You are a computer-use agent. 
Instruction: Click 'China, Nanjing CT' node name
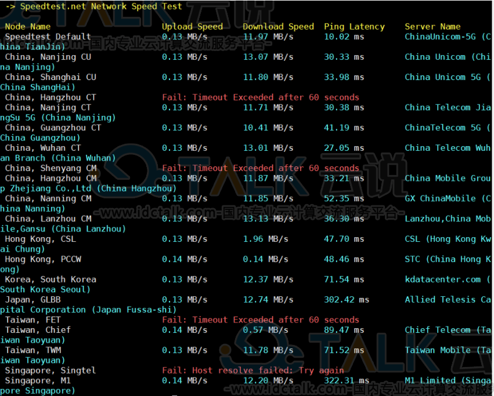[x=48, y=108]
